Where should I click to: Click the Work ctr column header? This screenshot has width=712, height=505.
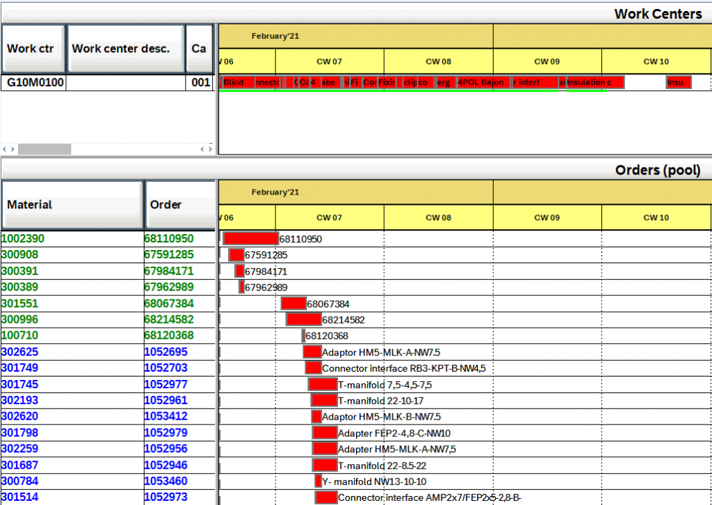(33, 49)
